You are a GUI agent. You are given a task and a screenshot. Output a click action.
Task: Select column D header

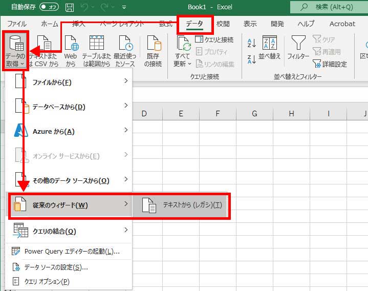tap(144, 114)
